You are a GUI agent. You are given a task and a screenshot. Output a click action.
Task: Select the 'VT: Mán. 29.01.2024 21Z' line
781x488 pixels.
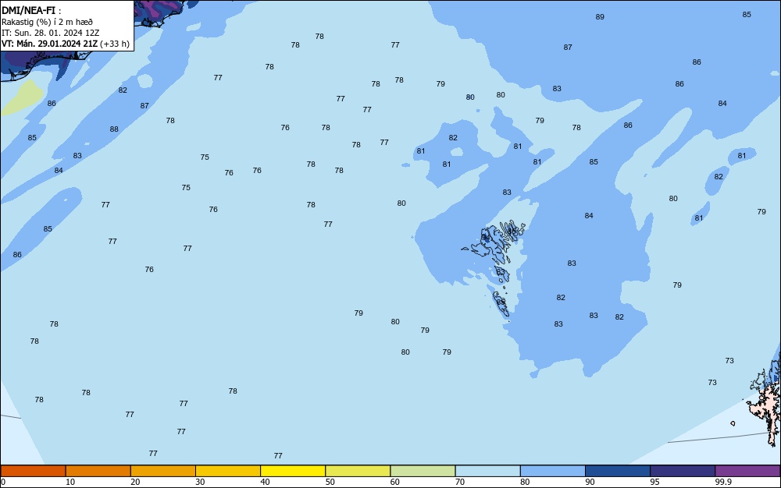(49, 44)
